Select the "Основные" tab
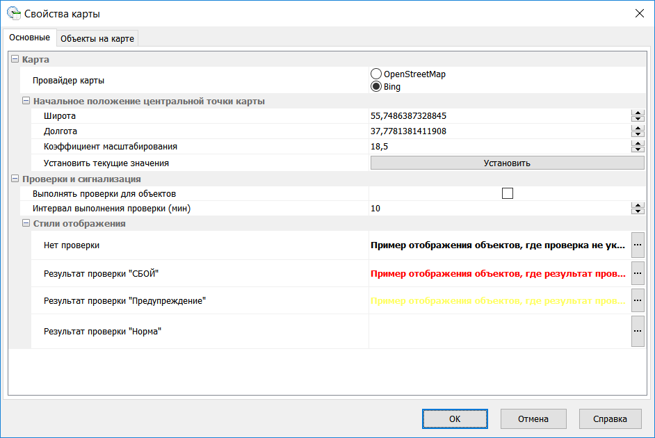655x438 pixels. point(30,38)
